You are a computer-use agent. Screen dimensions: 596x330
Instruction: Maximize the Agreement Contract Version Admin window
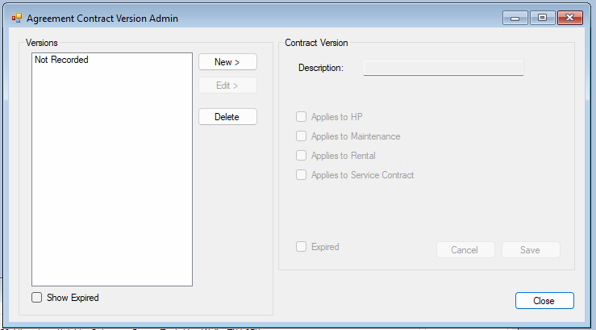coord(543,18)
